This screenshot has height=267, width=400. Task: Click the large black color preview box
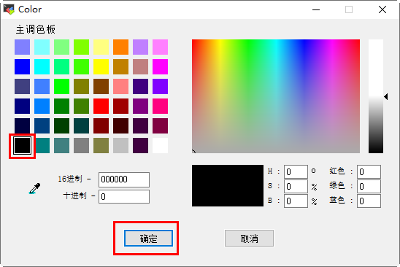pos(228,185)
